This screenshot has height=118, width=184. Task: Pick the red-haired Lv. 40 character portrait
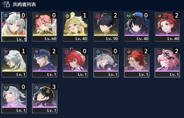pyautogui.click(x=167, y=24)
